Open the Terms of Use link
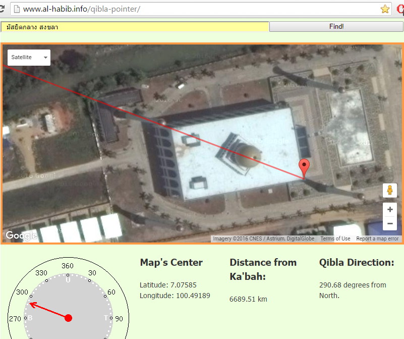404x339 pixels. 335,238
